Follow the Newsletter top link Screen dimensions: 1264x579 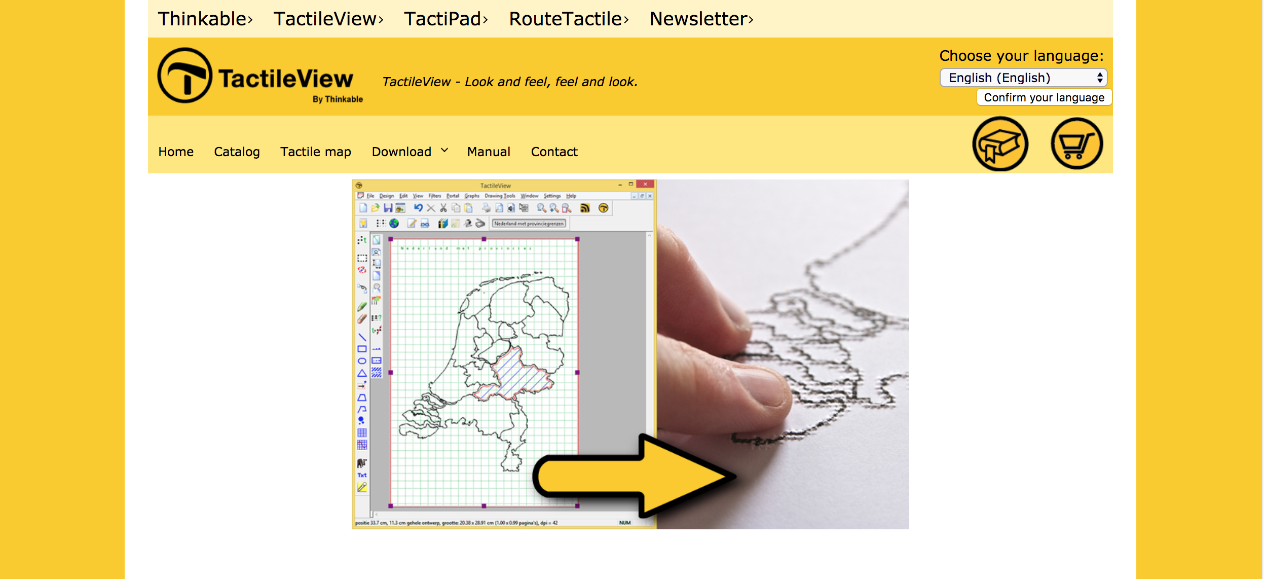(x=701, y=19)
